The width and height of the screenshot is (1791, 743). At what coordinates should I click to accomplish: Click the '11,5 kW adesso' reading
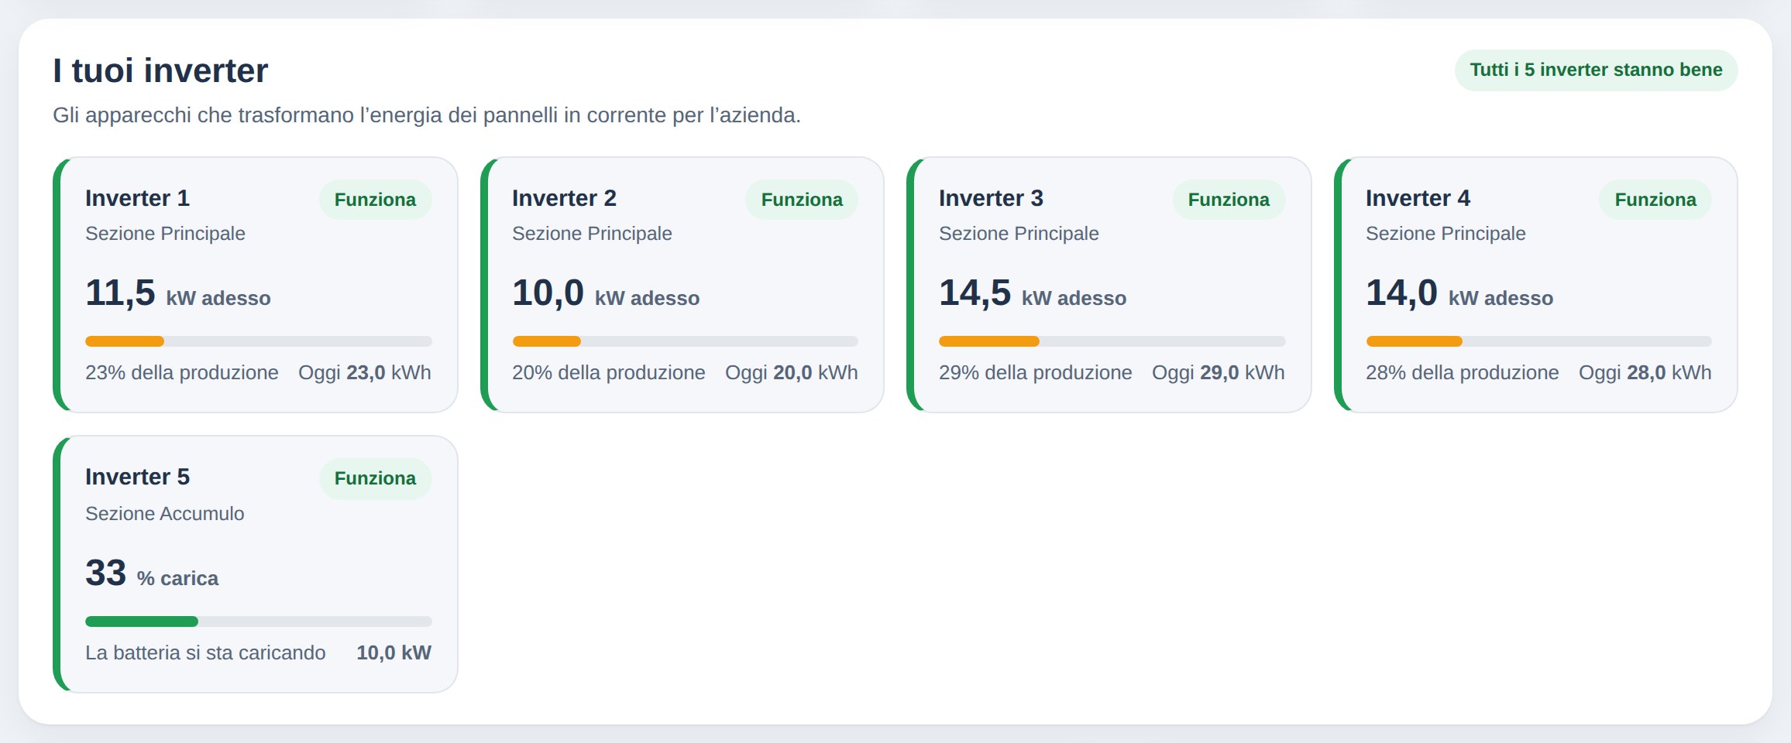(178, 294)
